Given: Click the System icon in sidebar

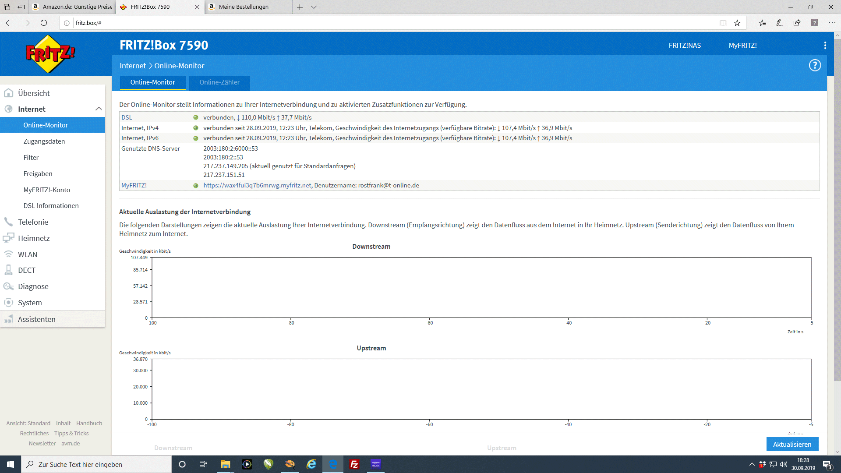Looking at the screenshot, I should [x=8, y=303].
